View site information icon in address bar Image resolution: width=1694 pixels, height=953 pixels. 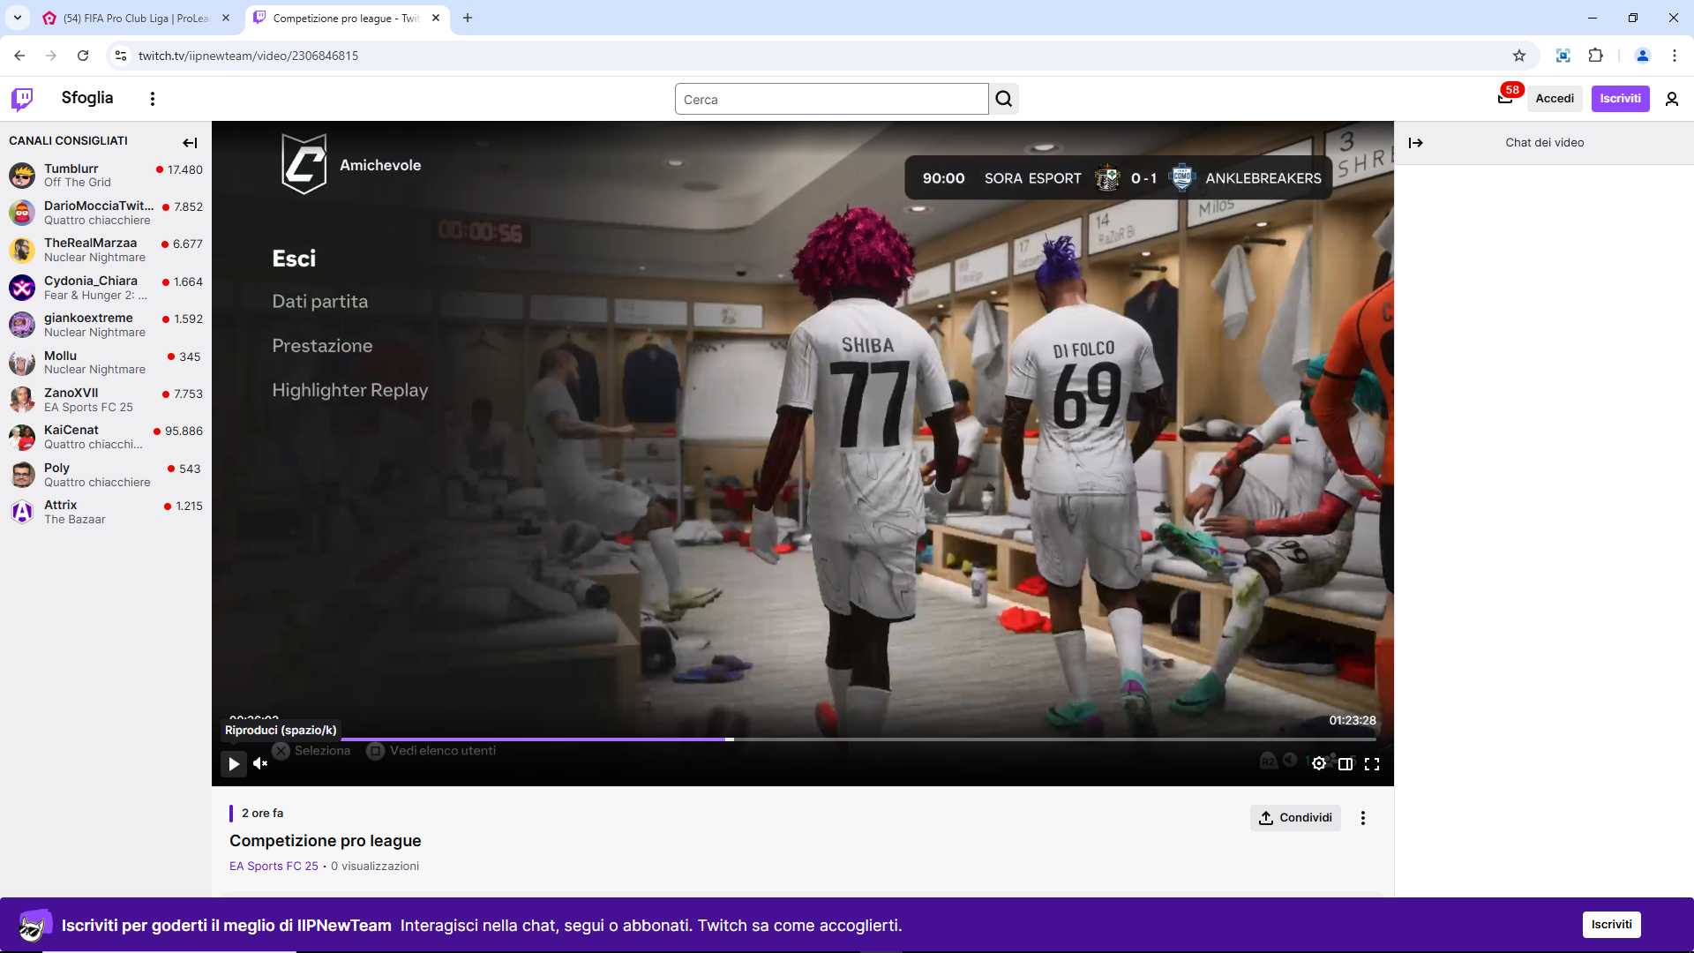(x=121, y=56)
